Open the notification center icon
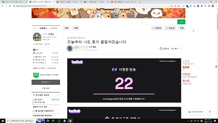Screen dimensions: 218x123 pyautogui.click(x=215, y=121)
